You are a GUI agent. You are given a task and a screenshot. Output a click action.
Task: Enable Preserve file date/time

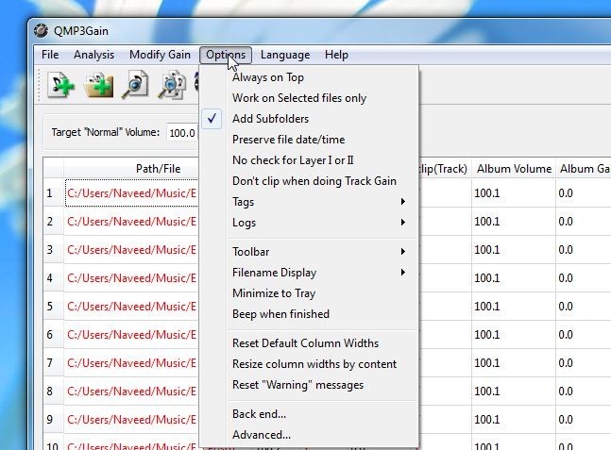pos(309,140)
